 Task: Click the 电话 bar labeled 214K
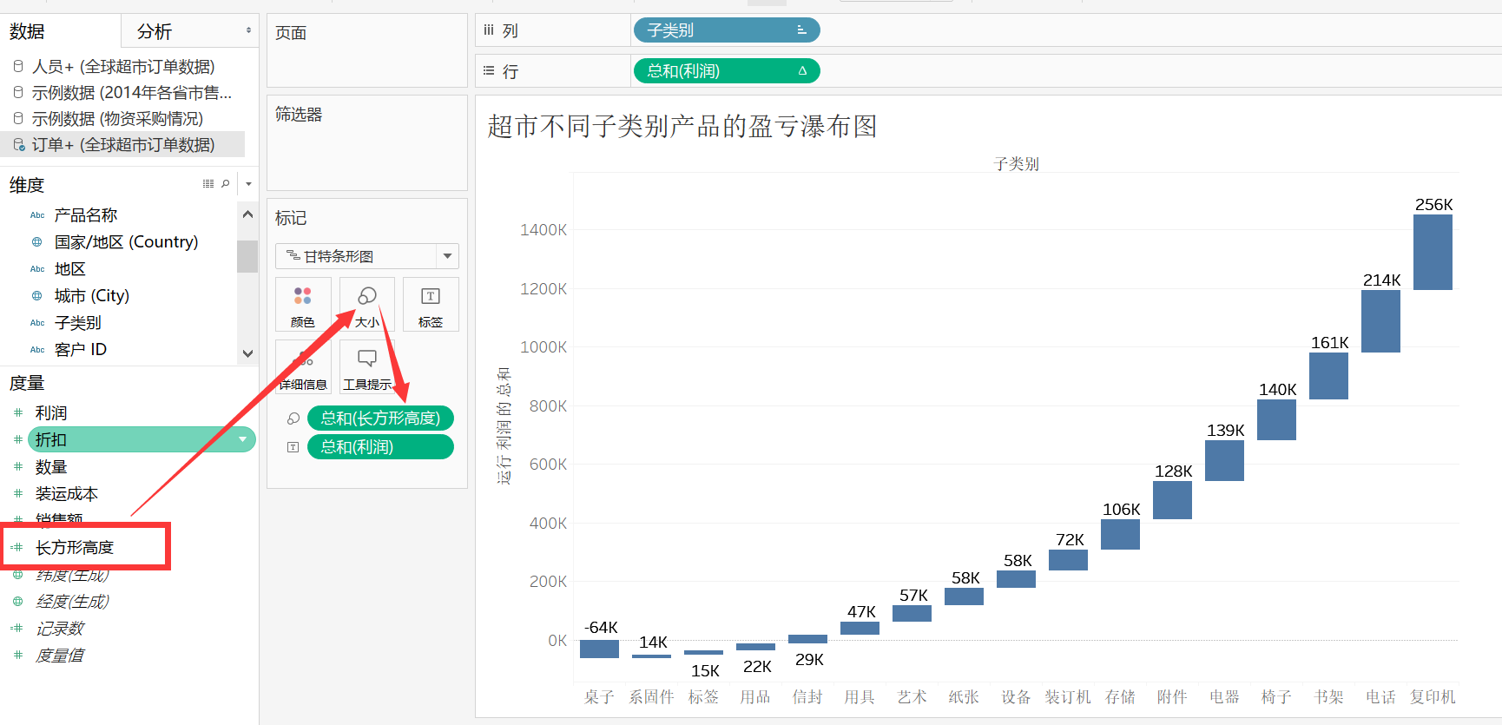[x=1380, y=321]
